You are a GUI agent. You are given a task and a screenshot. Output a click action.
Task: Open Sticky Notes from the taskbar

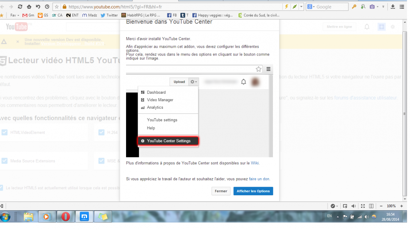pyautogui.click(x=103, y=217)
